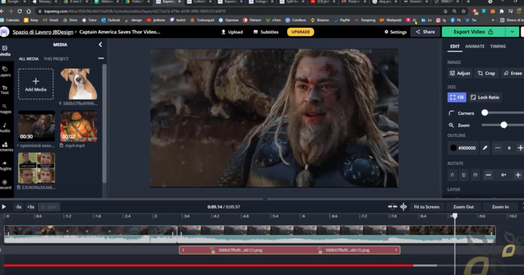
Task: Select the mp4.mp4 turtle video thumbnail
Action: coord(79,126)
